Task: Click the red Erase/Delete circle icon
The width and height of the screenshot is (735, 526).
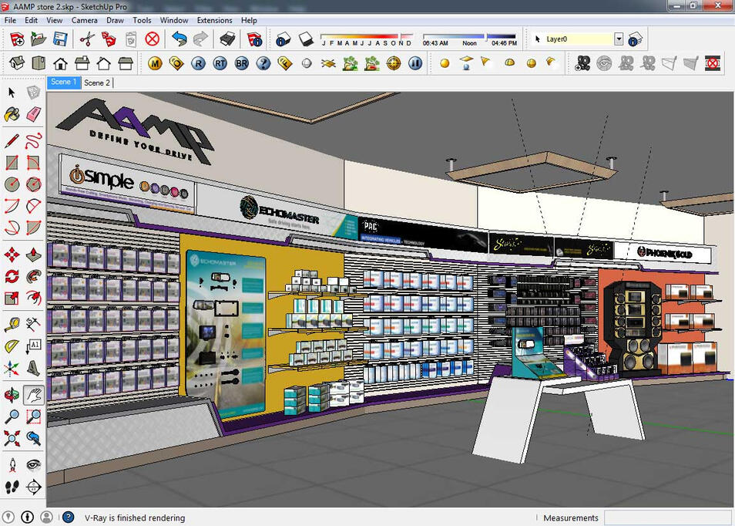Action: [x=153, y=39]
